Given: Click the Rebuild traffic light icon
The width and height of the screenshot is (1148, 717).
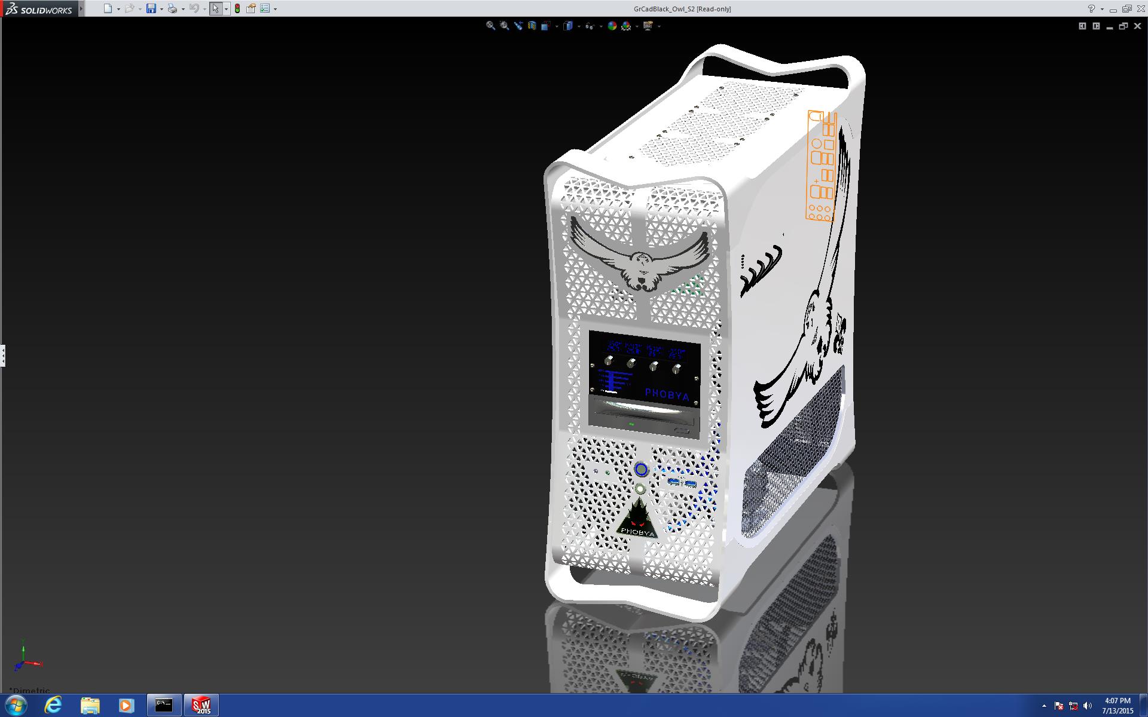Looking at the screenshot, I should [237, 8].
